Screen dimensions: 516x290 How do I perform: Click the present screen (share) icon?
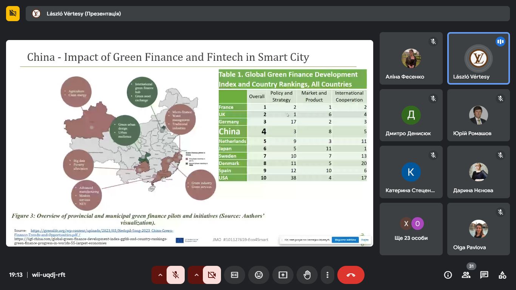283,275
